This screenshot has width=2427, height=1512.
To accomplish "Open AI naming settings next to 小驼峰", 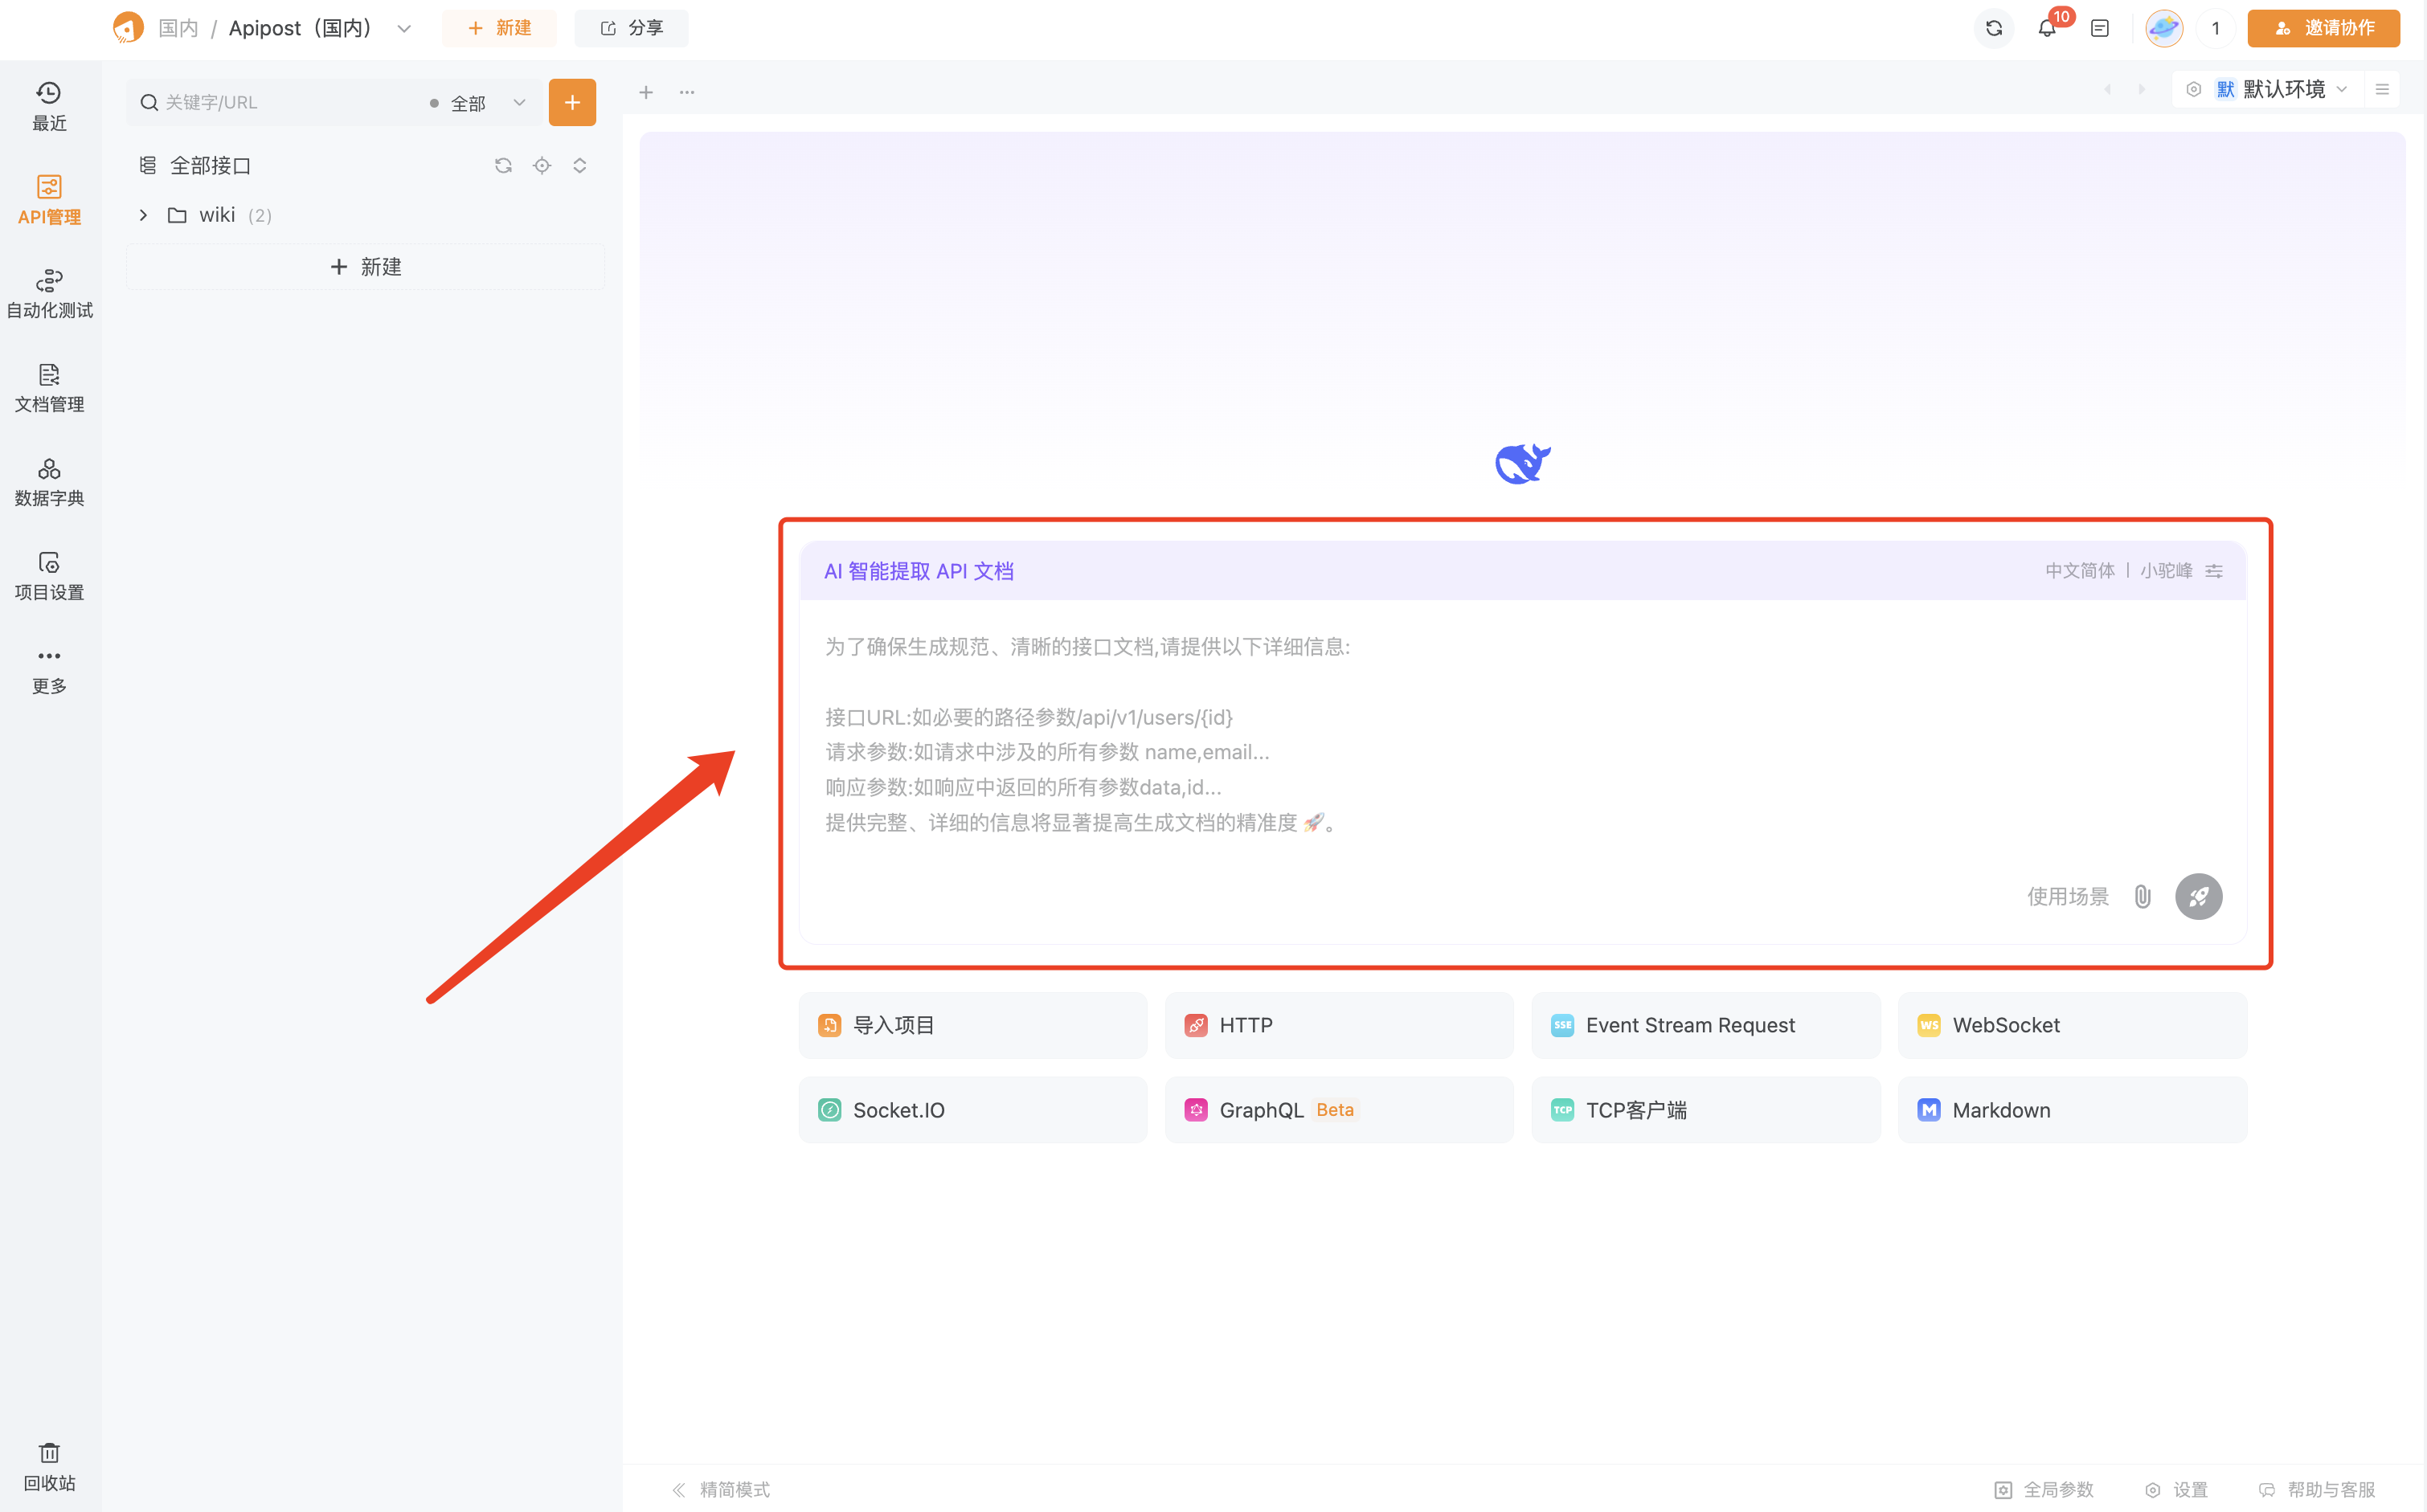I will (2214, 570).
